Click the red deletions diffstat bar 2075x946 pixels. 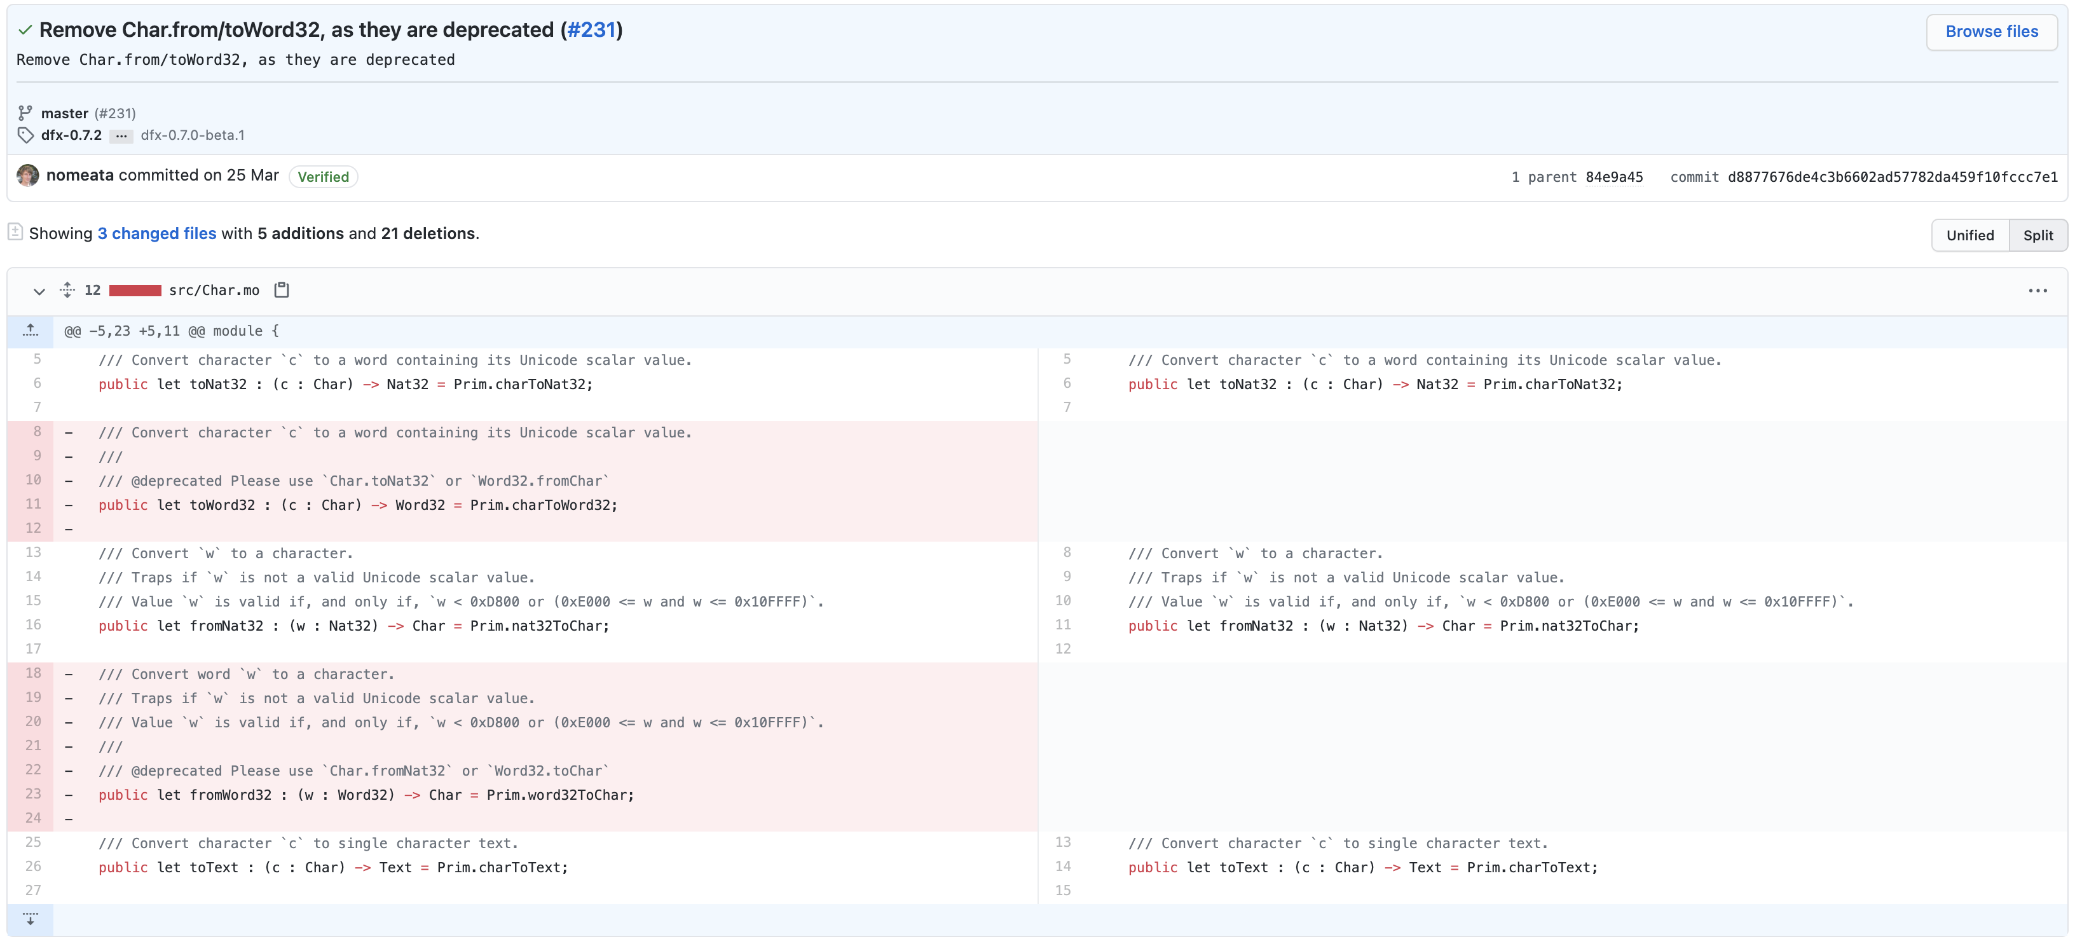coord(135,290)
